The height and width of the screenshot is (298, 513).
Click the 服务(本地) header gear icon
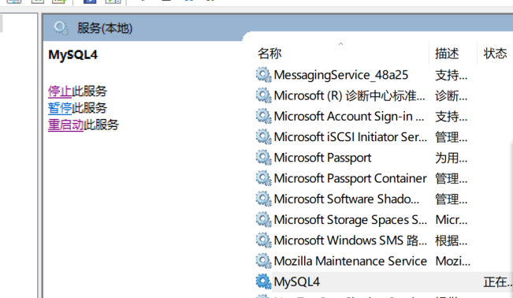pos(61,28)
